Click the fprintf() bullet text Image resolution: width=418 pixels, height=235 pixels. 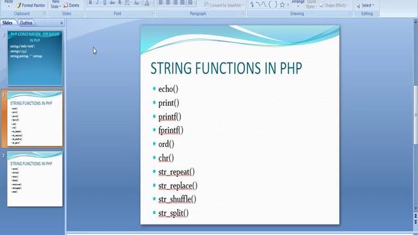(171, 131)
